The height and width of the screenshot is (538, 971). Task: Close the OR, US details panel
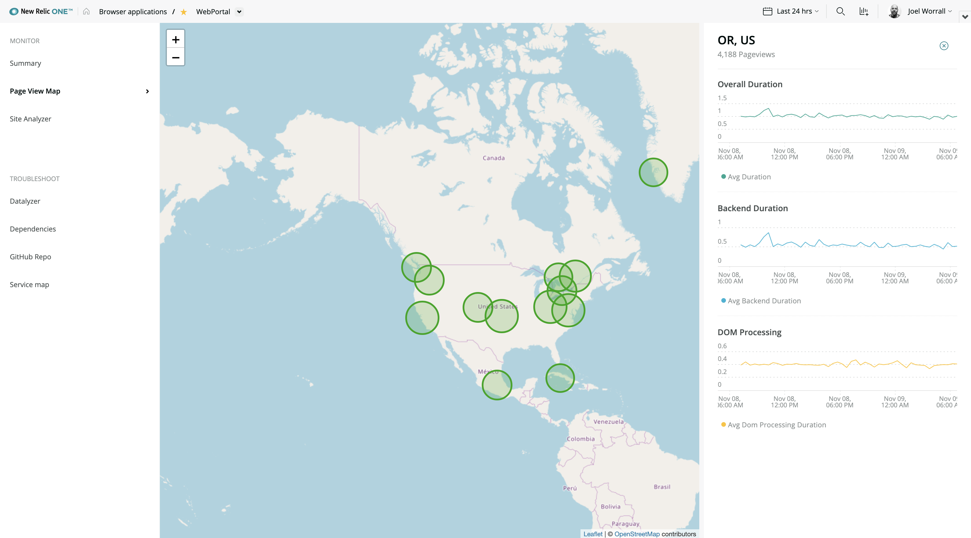tap(944, 45)
